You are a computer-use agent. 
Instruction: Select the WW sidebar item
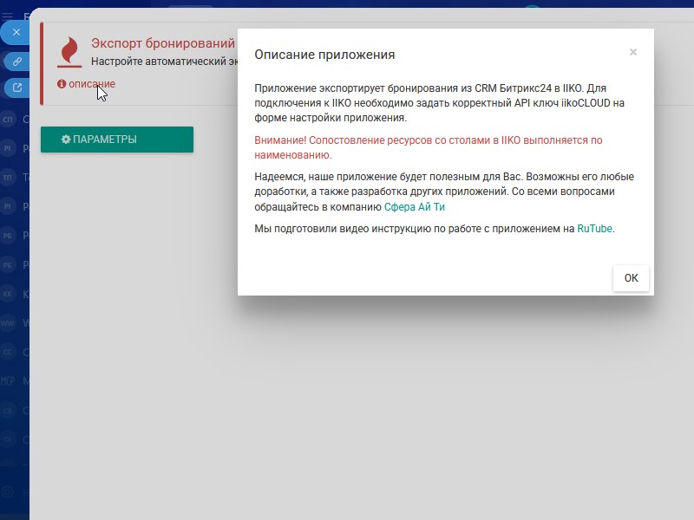point(8,323)
